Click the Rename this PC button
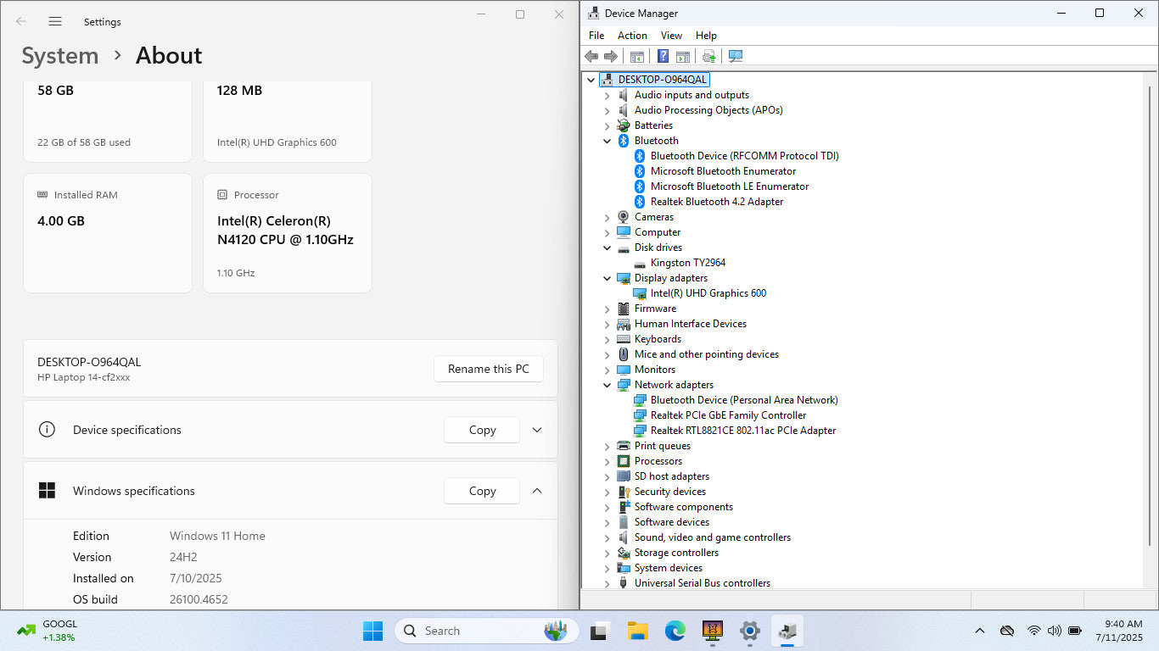Image resolution: width=1159 pixels, height=651 pixels. click(x=488, y=369)
